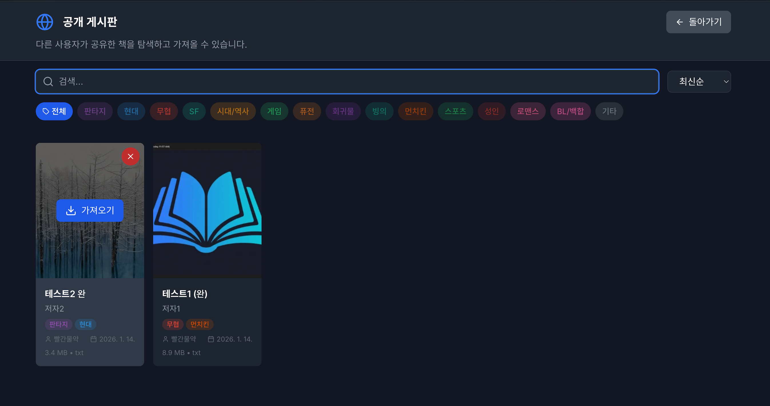
Task: Click the user icon on the 테스트1 (완) card
Action: tap(165, 339)
